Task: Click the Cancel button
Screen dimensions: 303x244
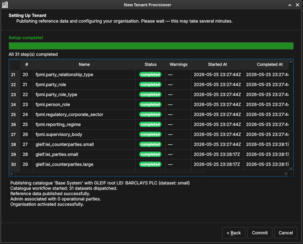Action: tap(286, 233)
